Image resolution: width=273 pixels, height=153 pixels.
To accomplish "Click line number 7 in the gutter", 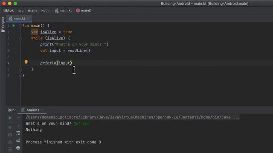I will 9,63.
